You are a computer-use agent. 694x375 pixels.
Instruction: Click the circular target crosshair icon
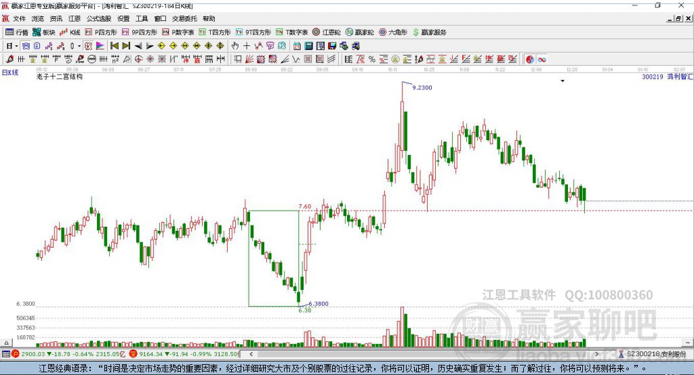(138, 60)
